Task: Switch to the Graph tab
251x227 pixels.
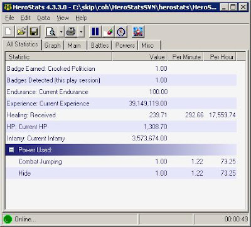Action: pos(53,45)
